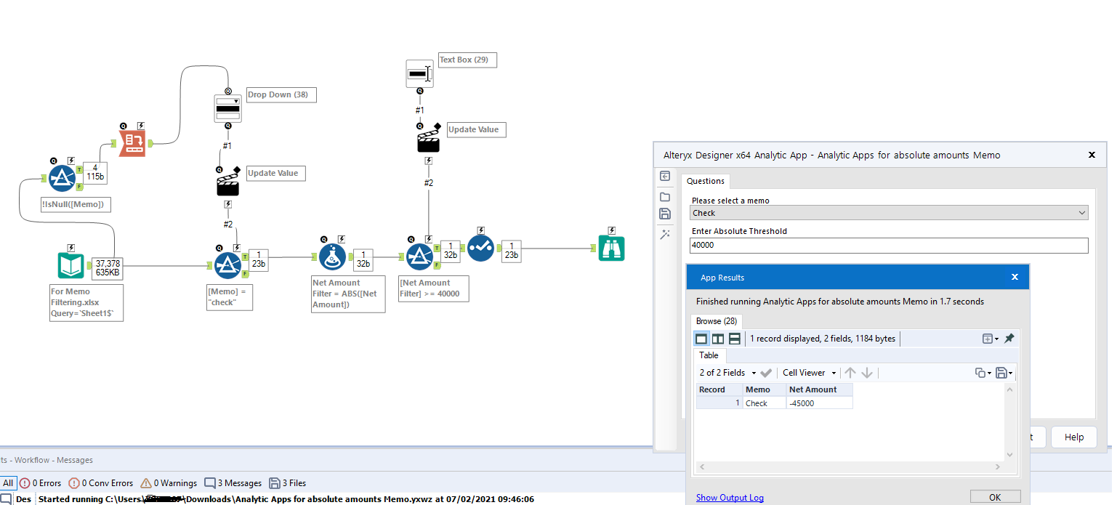Enable the single pane layout in App Results
Screen dimensions: 1117x505
point(701,338)
